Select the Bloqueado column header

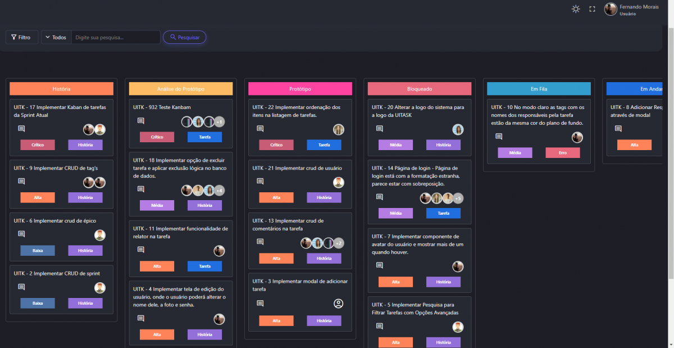(420, 89)
